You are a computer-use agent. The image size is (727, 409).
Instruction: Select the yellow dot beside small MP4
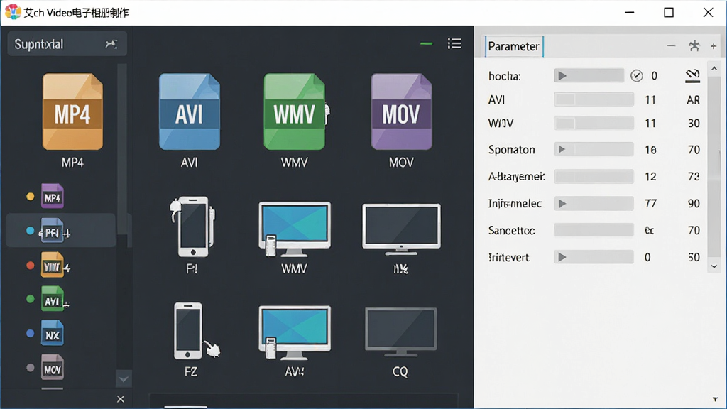tap(30, 197)
